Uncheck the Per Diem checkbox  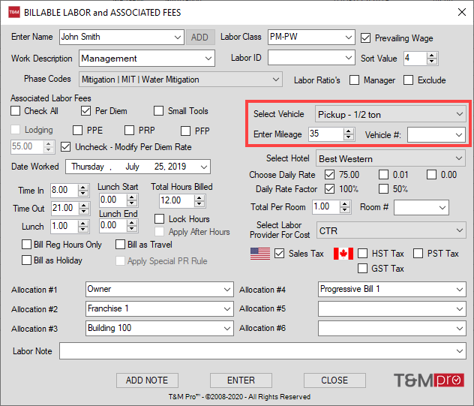pos(85,111)
